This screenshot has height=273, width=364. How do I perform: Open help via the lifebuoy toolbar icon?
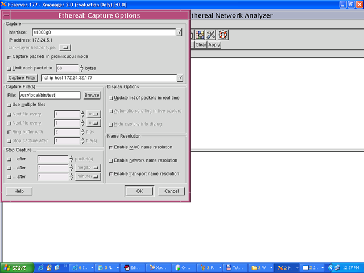[223, 35]
